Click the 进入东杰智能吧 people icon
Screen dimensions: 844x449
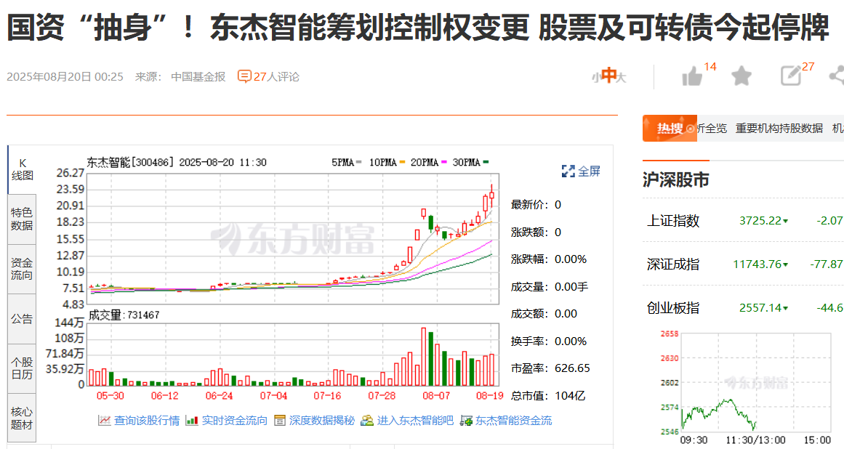pyautogui.click(x=367, y=421)
